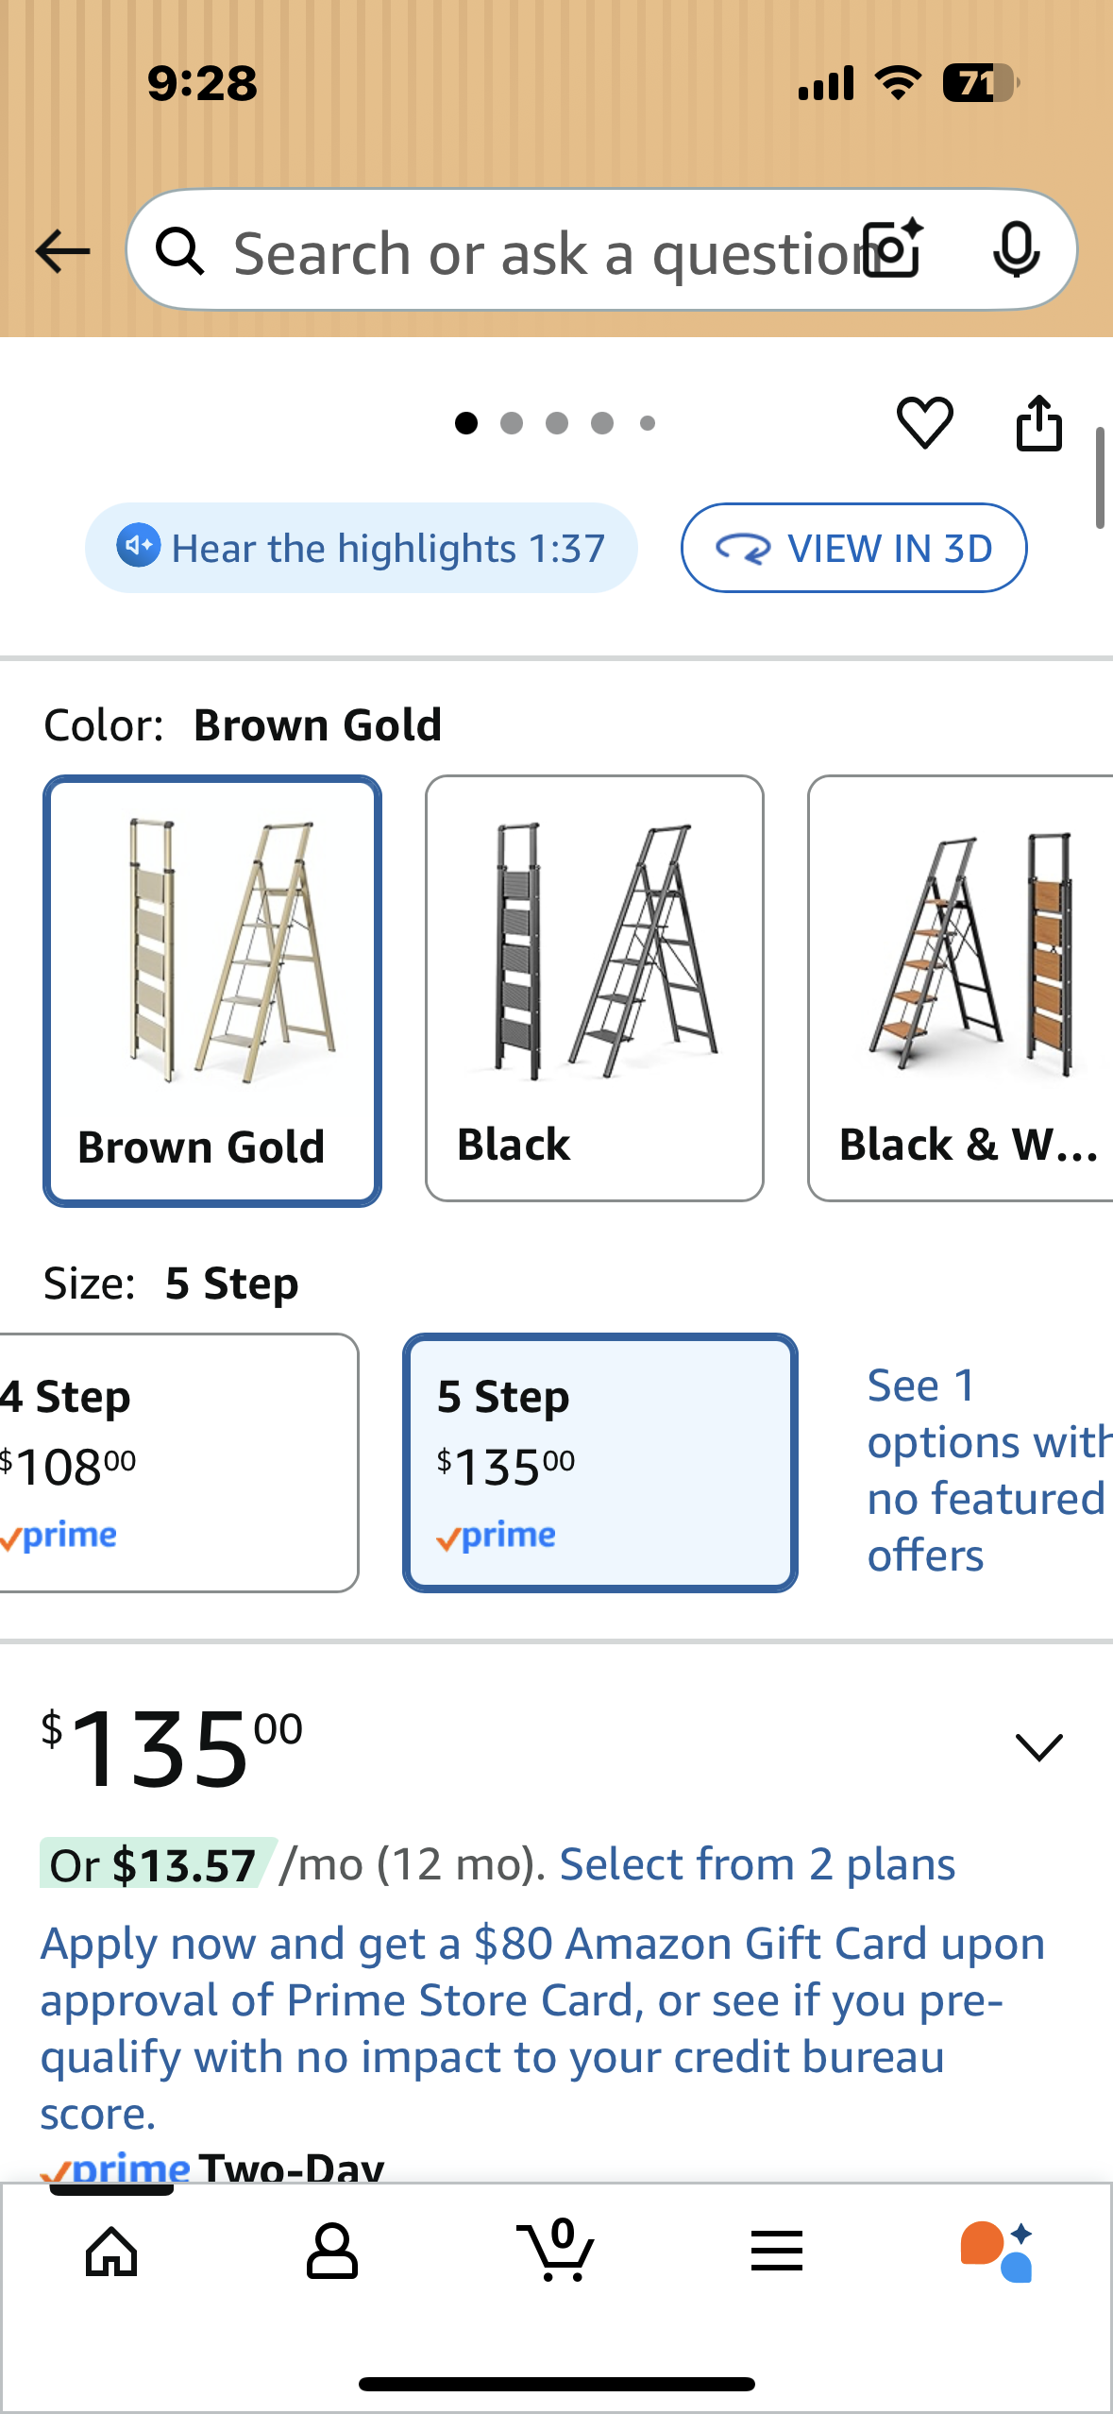Start voice search with the microphone
The image size is (1113, 2414).
(x=1017, y=250)
